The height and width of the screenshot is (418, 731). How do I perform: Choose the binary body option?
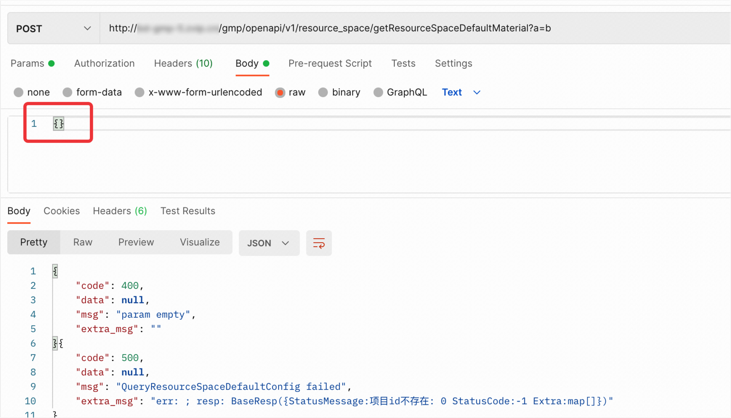pos(339,92)
